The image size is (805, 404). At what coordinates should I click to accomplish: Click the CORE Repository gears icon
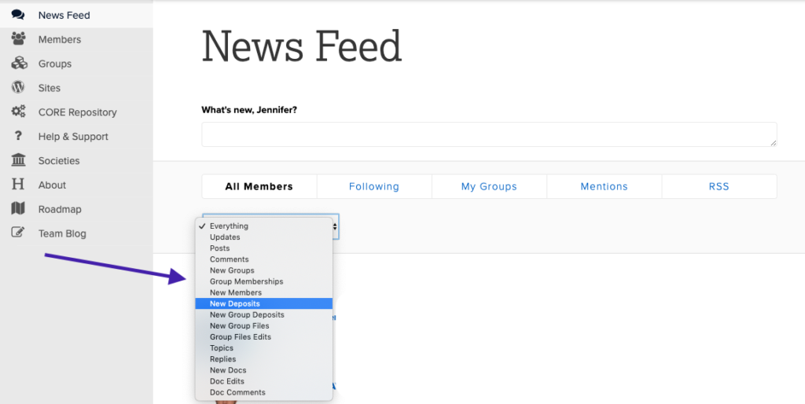pos(19,112)
